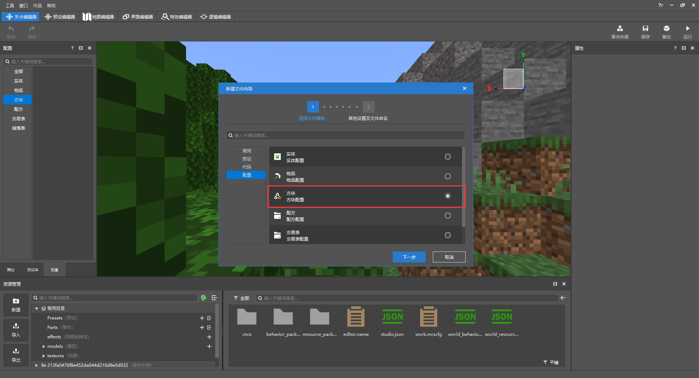The image size is (699, 378).
Task: Select the 方块 block config radio button
Action: pos(448,196)
